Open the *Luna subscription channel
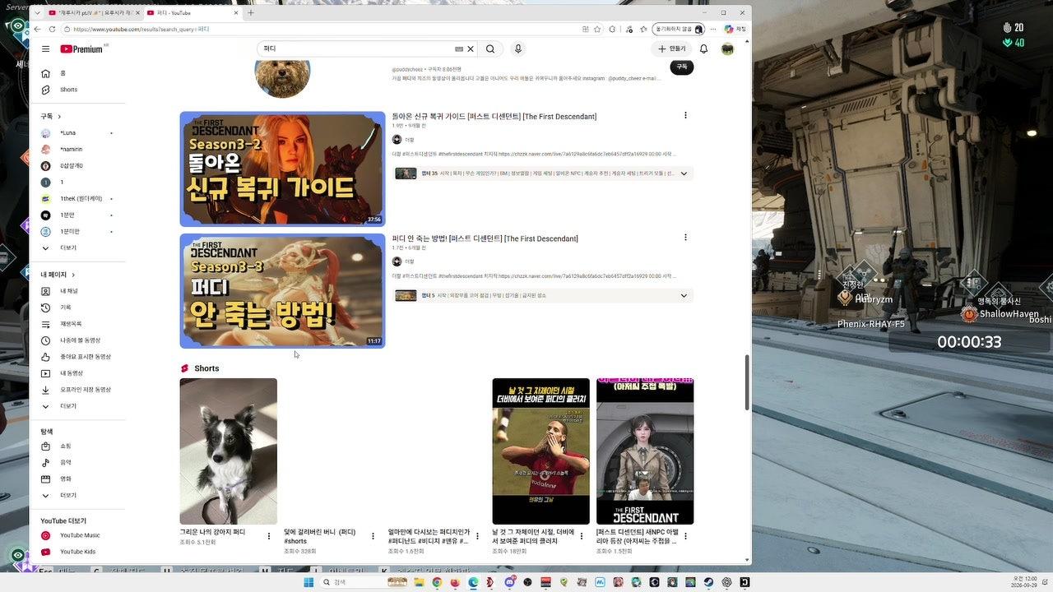Image resolution: width=1053 pixels, height=592 pixels. click(x=77, y=133)
